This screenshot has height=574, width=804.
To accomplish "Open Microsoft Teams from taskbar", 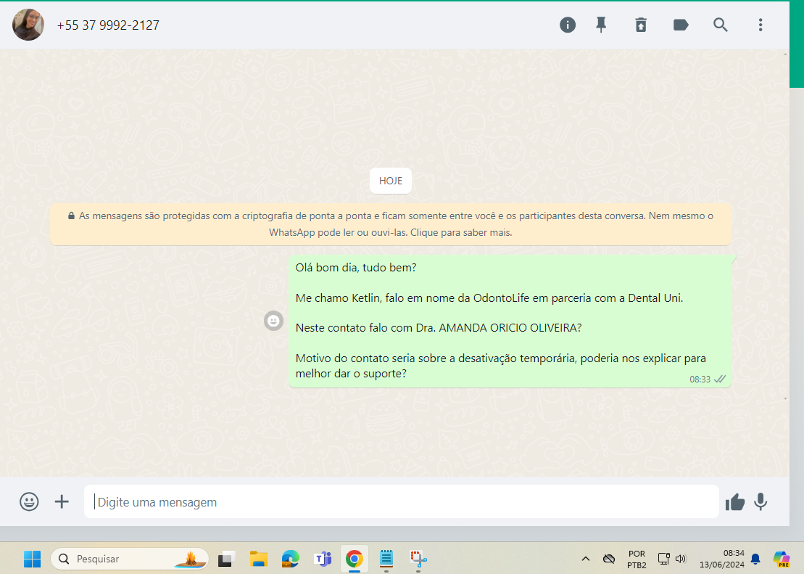I will coord(323,559).
